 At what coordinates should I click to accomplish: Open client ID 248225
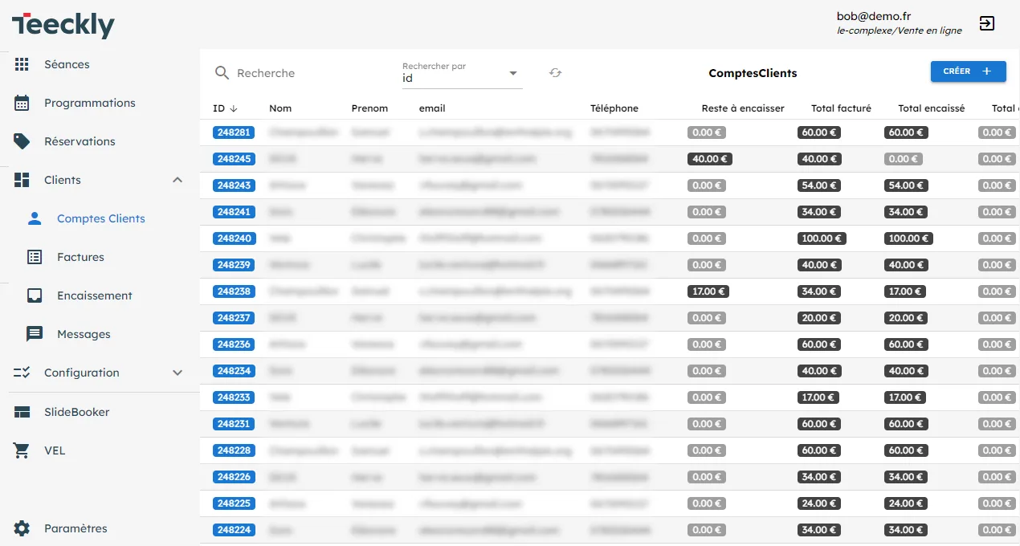coord(234,503)
